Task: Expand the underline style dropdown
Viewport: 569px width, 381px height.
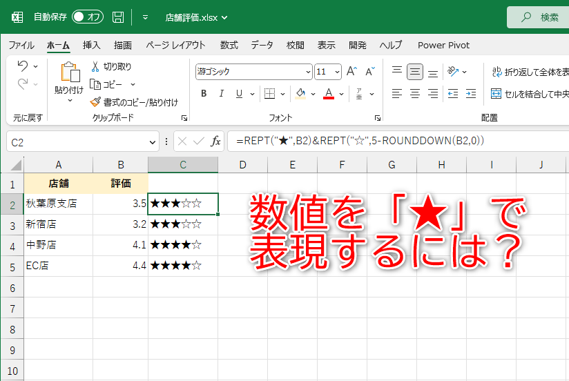Action: coord(252,94)
